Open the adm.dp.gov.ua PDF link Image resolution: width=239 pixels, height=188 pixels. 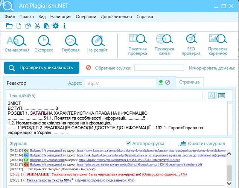point(140,165)
